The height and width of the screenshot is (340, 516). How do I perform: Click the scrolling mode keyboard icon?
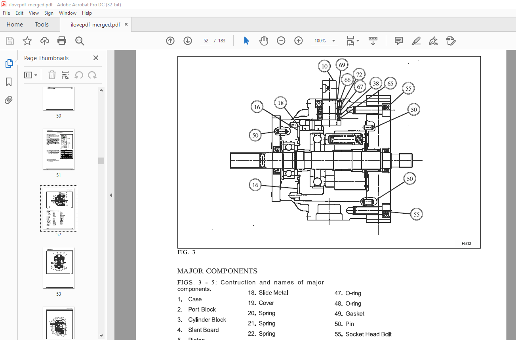(x=373, y=41)
